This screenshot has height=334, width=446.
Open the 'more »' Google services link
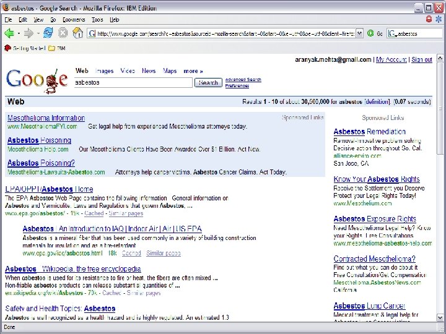coord(193,71)
